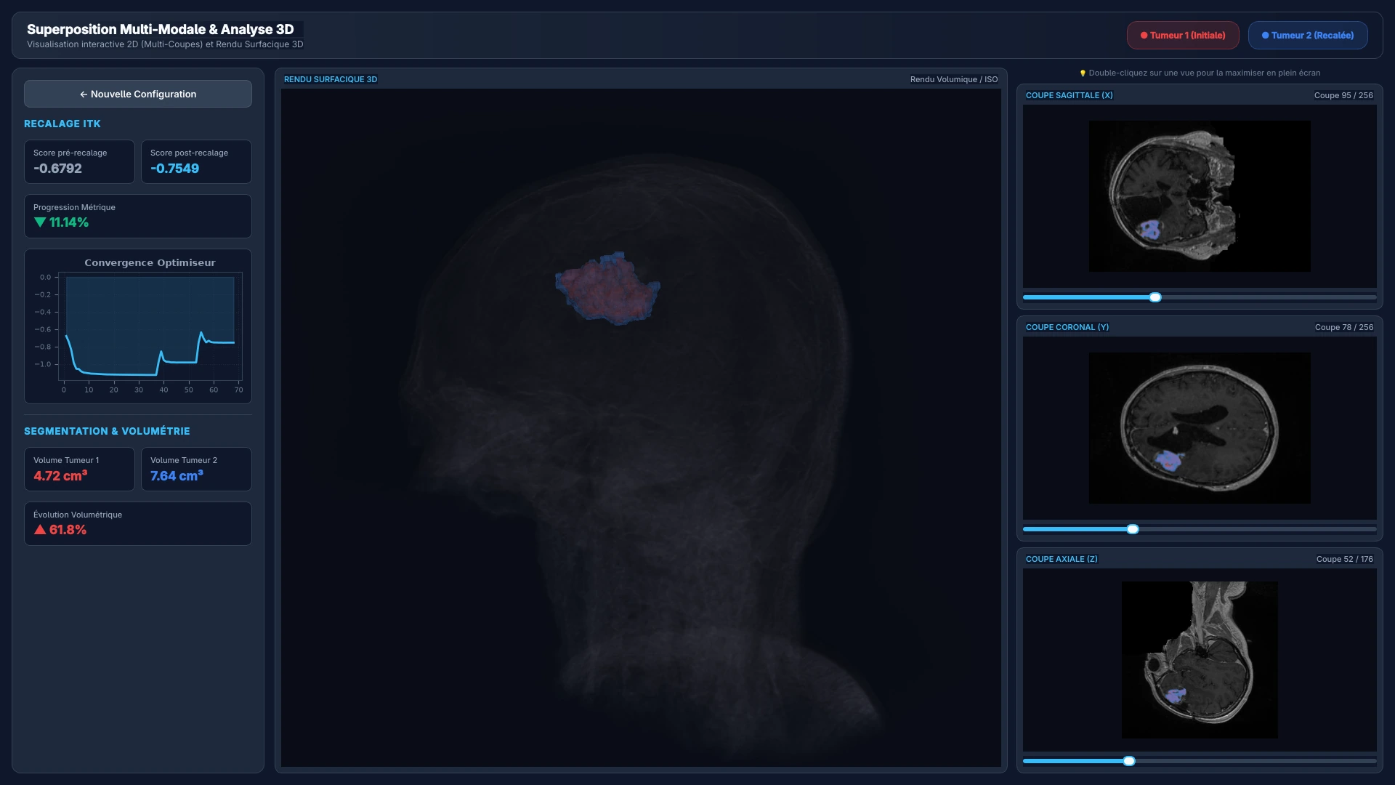Click the Coupe 95 / 256 counter

tap(1343, 95)
